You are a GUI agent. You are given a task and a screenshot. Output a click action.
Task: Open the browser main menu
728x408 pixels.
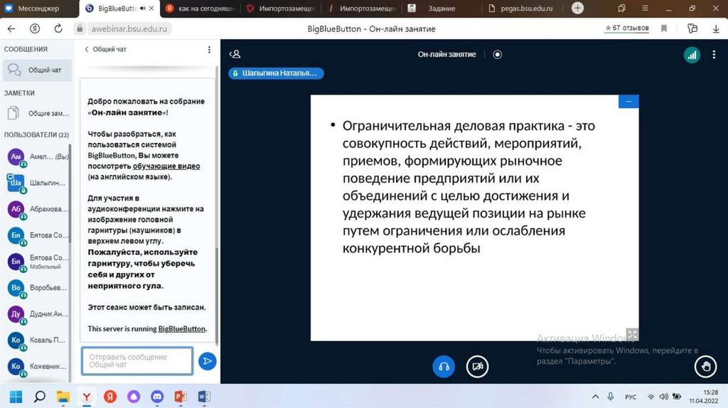click(x=645, y=9)
